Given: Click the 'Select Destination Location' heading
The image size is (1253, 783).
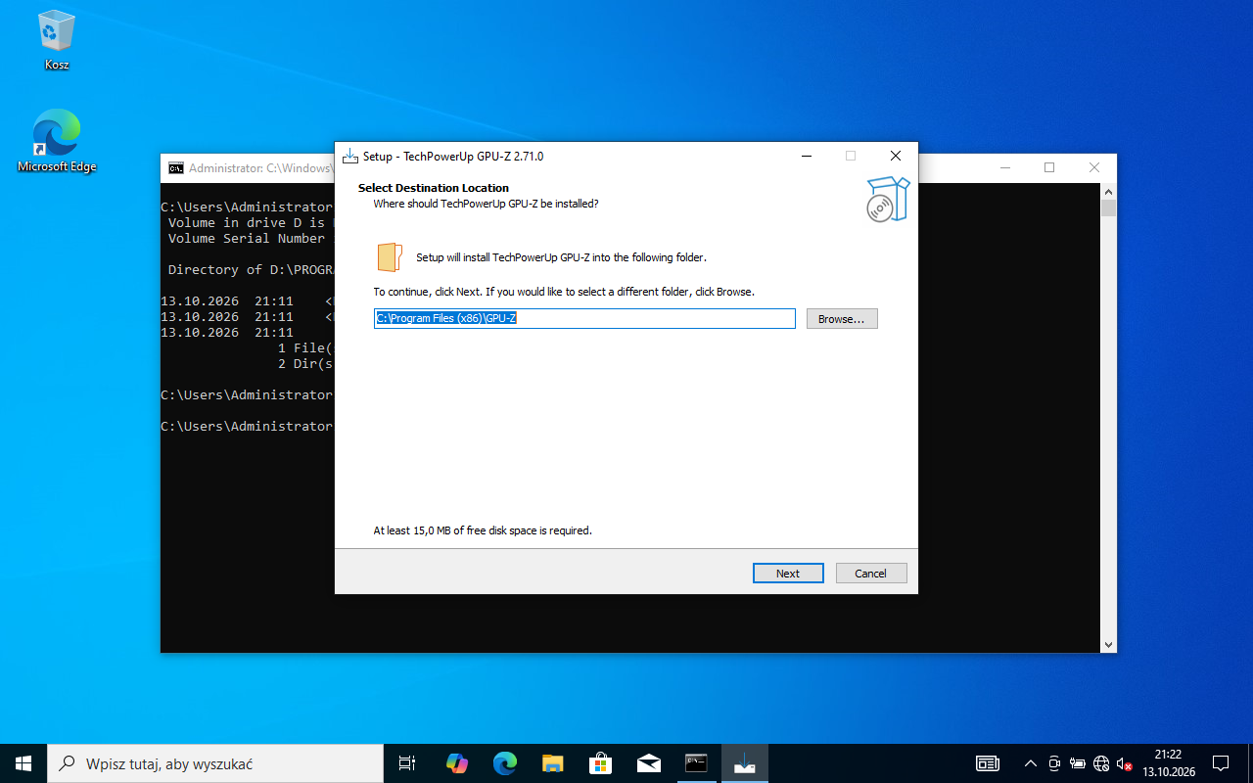Looking at the screenshot, I should (x=434, y=188).
